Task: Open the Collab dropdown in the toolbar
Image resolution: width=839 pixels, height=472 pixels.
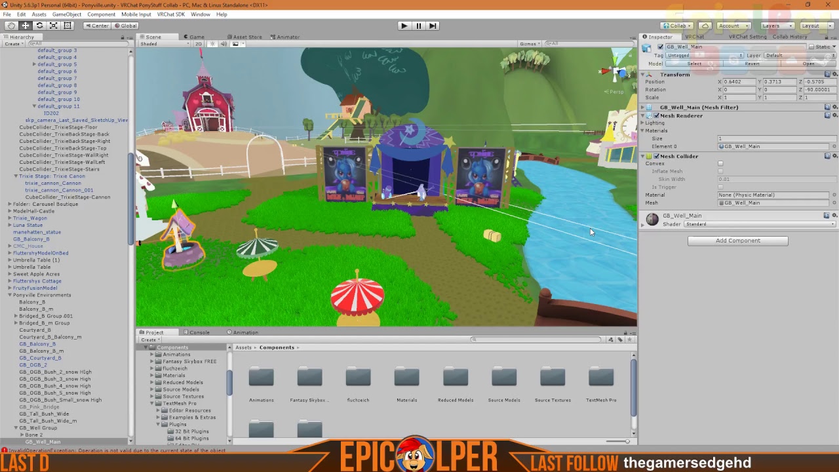Action: click(678, 26)
